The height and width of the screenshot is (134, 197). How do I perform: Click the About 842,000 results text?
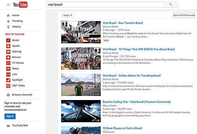click(x=184, y=15)
